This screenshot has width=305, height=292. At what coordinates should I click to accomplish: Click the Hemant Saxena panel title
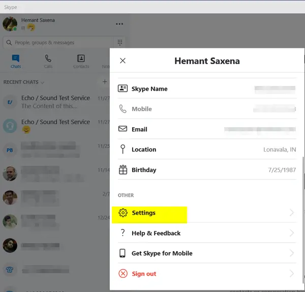pos(207,61)
